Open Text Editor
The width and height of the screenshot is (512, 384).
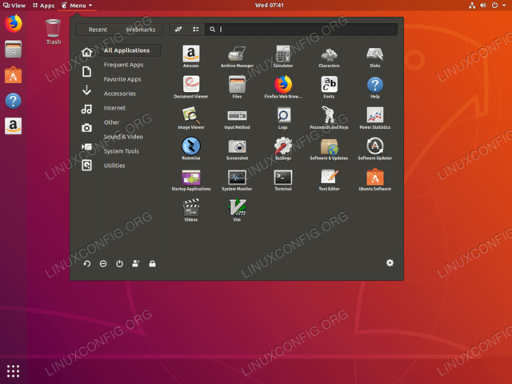[x=329, y=179]
